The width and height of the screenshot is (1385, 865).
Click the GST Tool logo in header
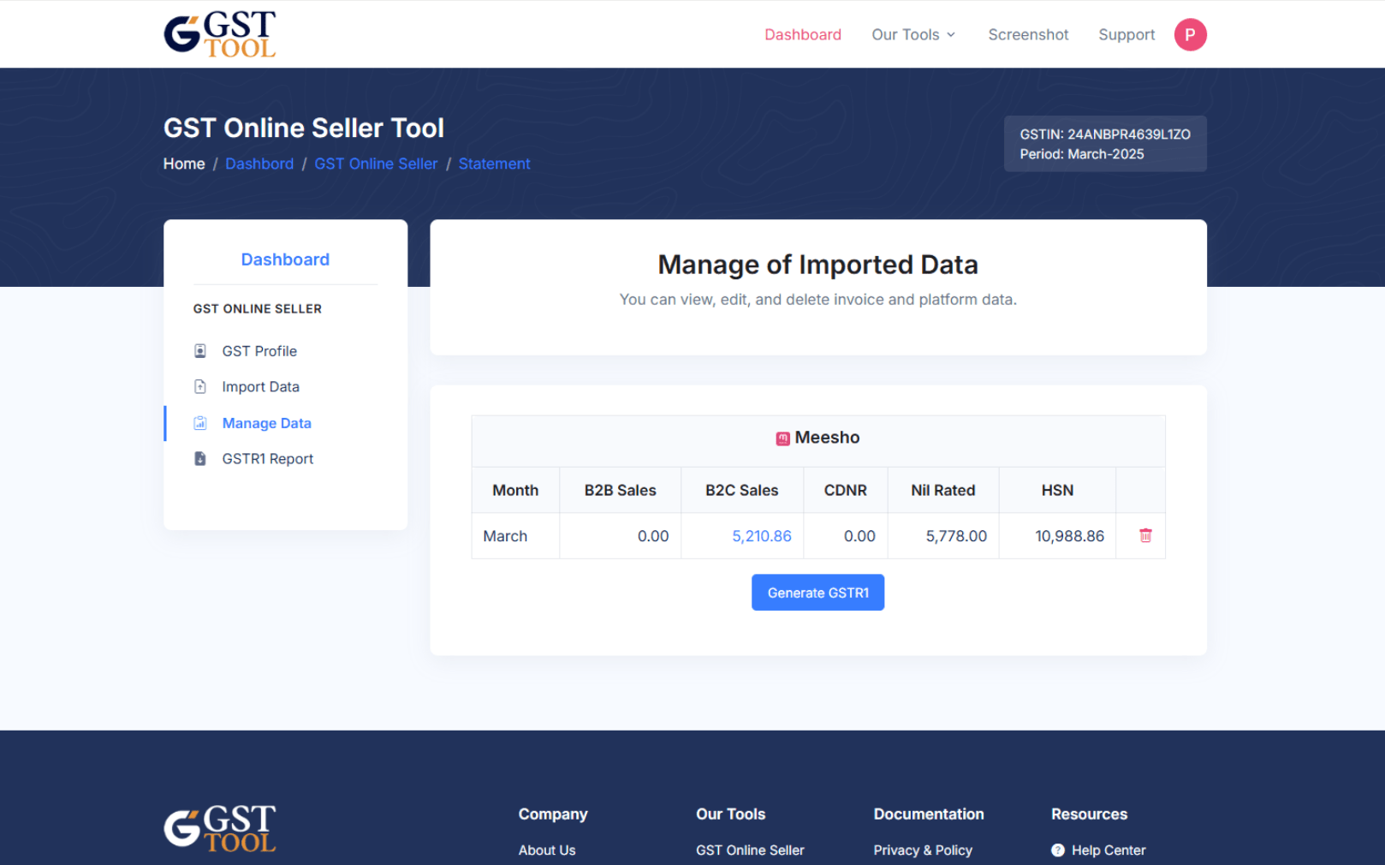point(220,34)
